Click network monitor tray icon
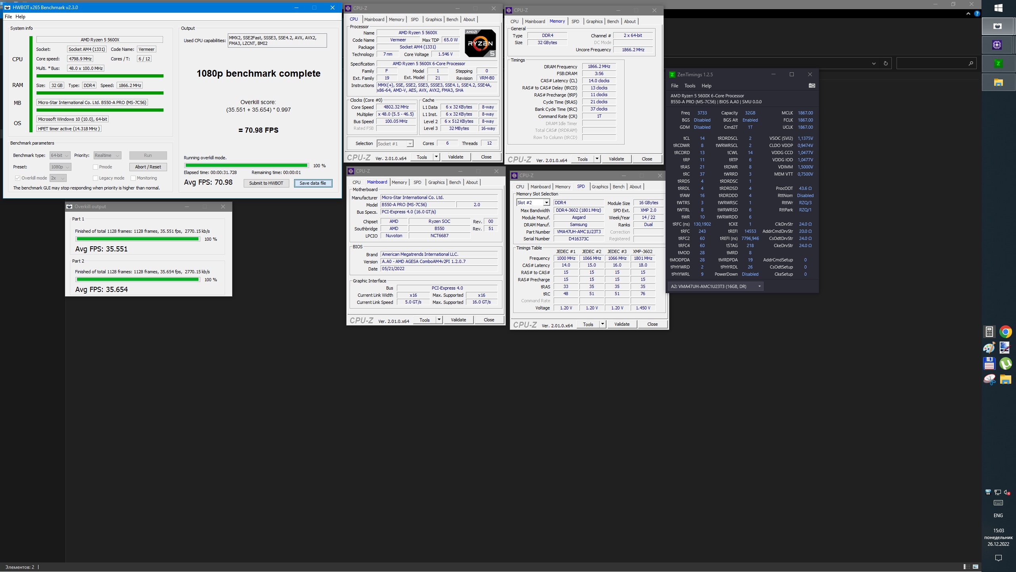This screenshot has height=572, width=1016. [998, 492]
